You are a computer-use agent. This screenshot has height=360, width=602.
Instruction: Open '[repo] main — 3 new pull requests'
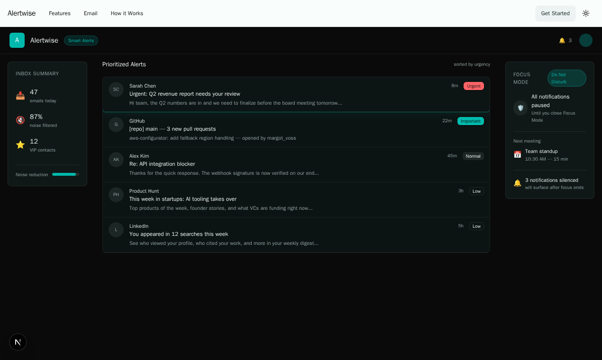coord(173,129)
